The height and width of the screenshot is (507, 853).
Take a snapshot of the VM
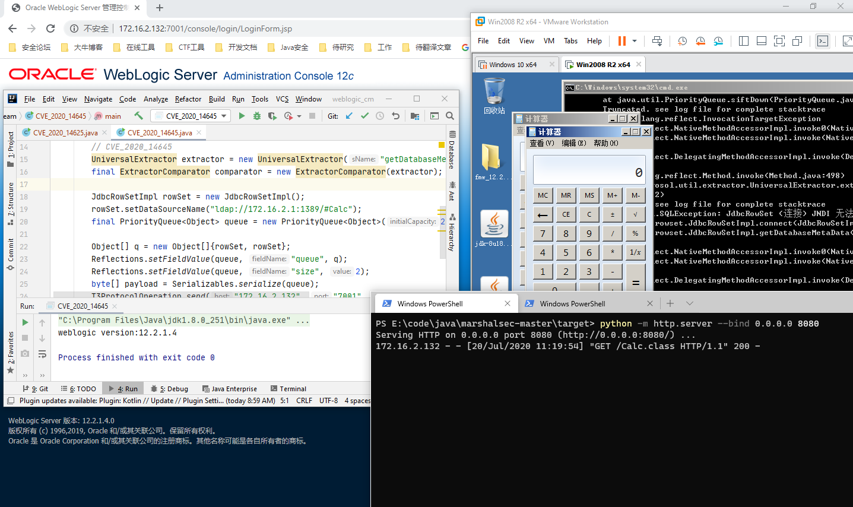tap(683, 41)
